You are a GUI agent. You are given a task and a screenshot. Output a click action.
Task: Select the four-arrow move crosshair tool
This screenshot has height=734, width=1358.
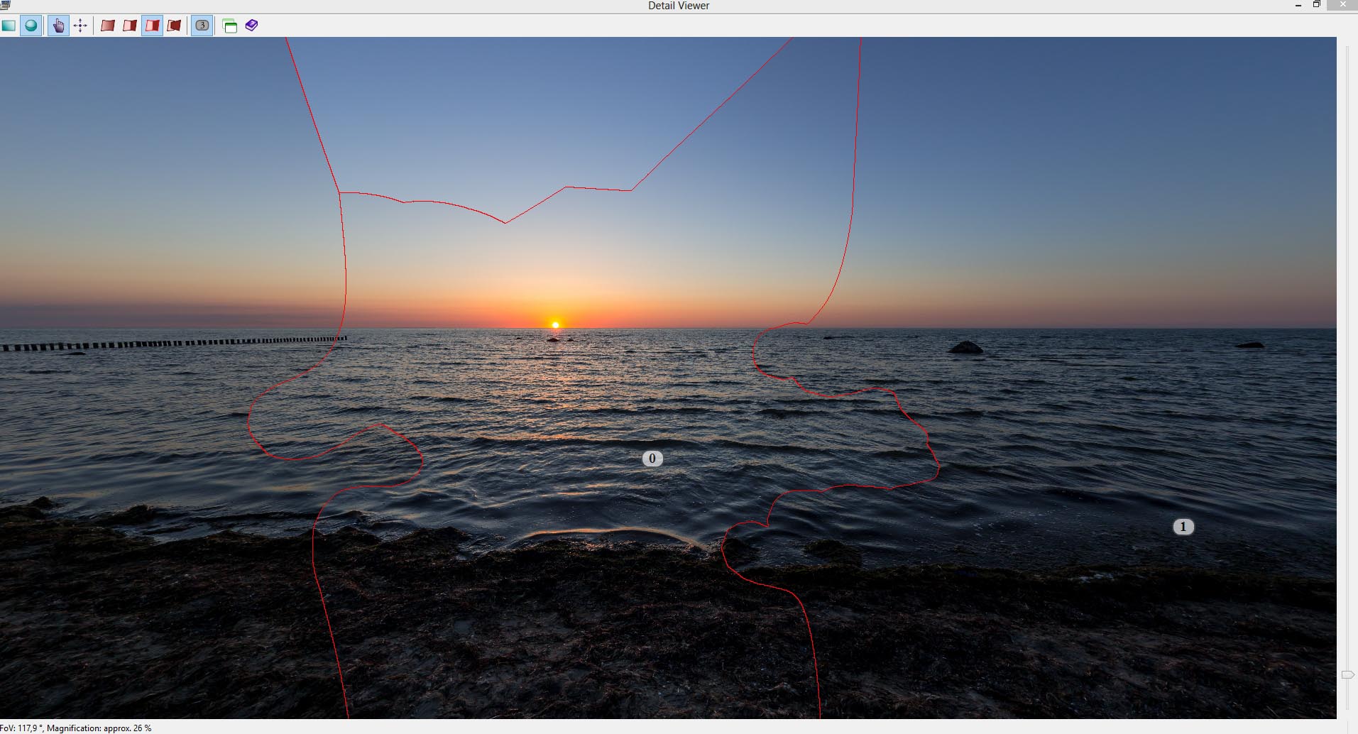click(80, 26)
